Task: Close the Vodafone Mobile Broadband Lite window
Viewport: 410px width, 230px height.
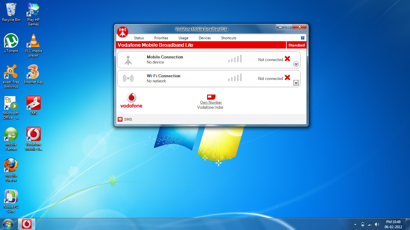Action: pyautogui.click(x=300, y=27)
